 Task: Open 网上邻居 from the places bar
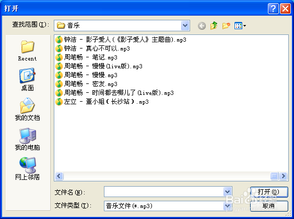click(x=27, y=168)
